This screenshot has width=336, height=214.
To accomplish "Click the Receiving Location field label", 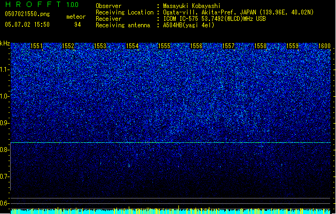I will [124, 12].
